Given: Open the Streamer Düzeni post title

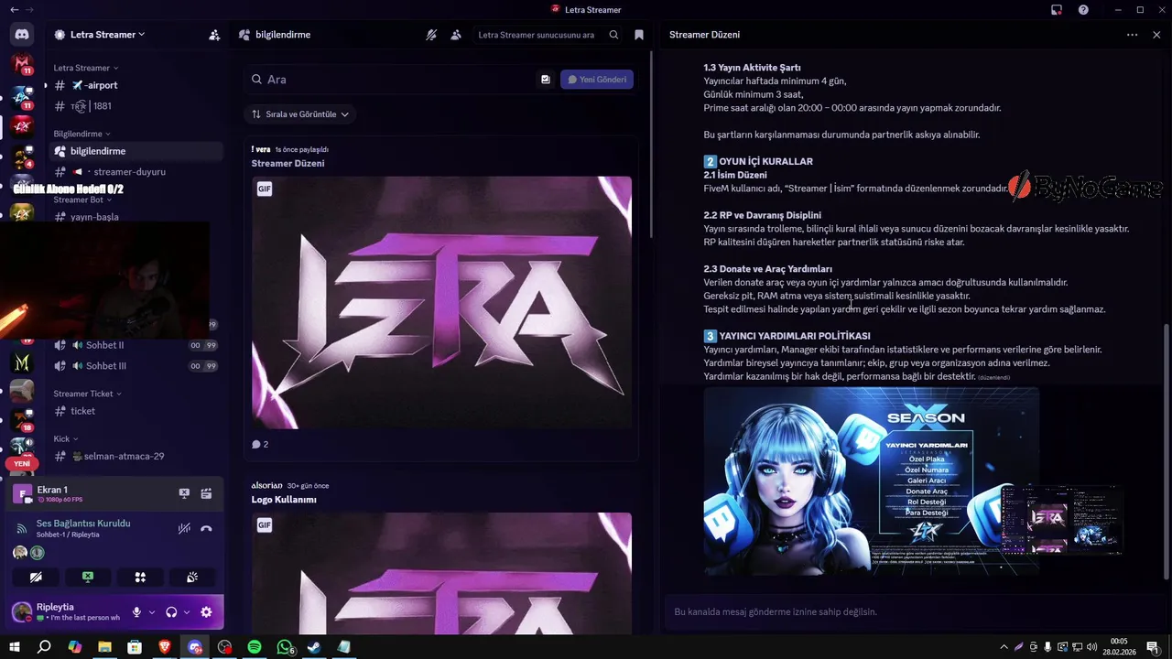Looking at the screenshot, I should click(288, 163).
